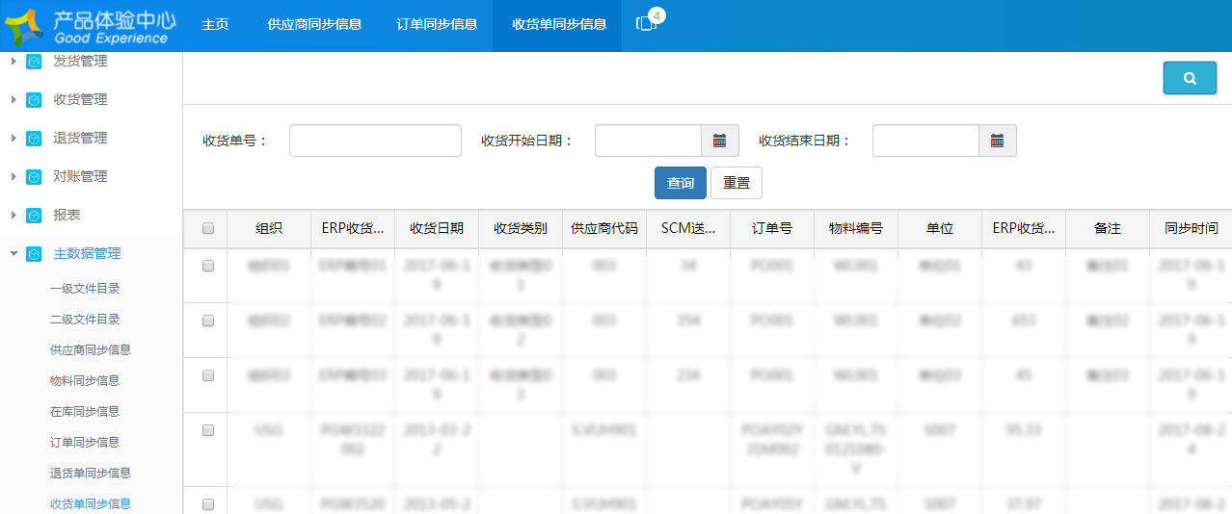Image resolution: width=1232 pixels, height=514 pixels.
Task: Select the 对账管理 menu label
Action: tap(80, 177)
